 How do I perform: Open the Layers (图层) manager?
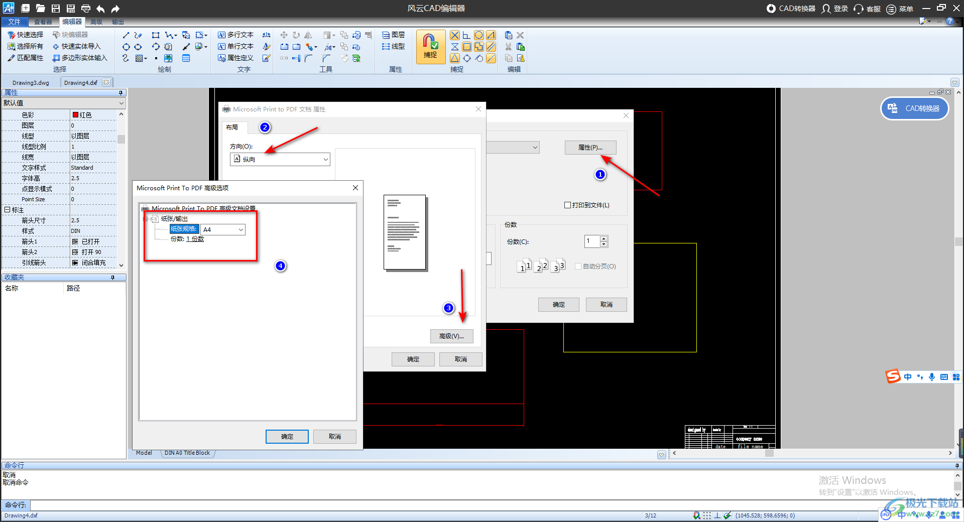(x=393, y=35)
